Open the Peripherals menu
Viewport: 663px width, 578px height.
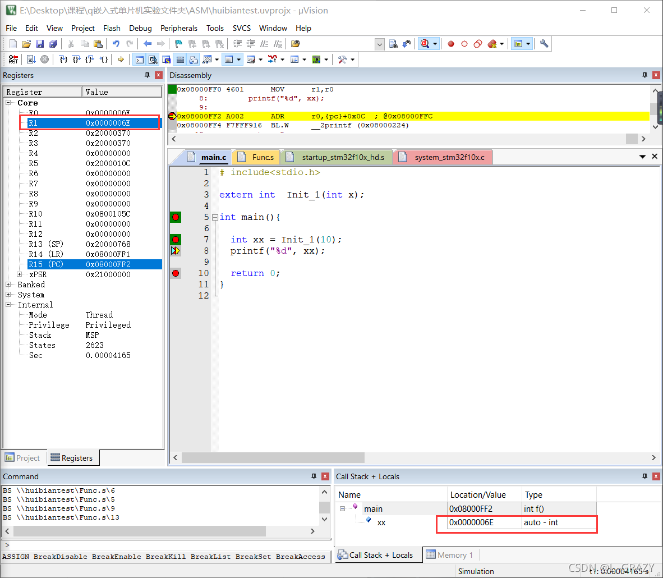click(x=178, y=29)
